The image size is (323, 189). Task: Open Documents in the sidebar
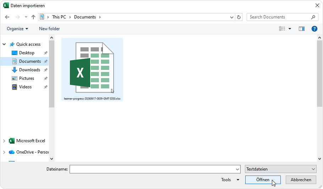(30, 61)
